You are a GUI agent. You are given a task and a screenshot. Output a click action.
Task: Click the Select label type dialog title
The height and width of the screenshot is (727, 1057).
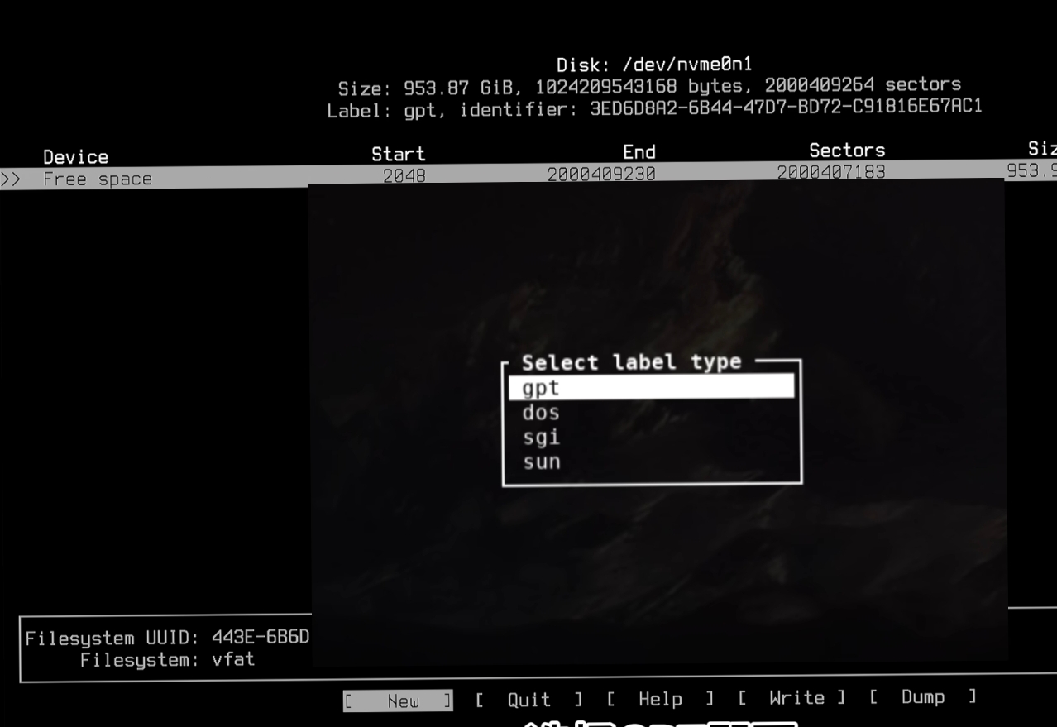[631, 362]
